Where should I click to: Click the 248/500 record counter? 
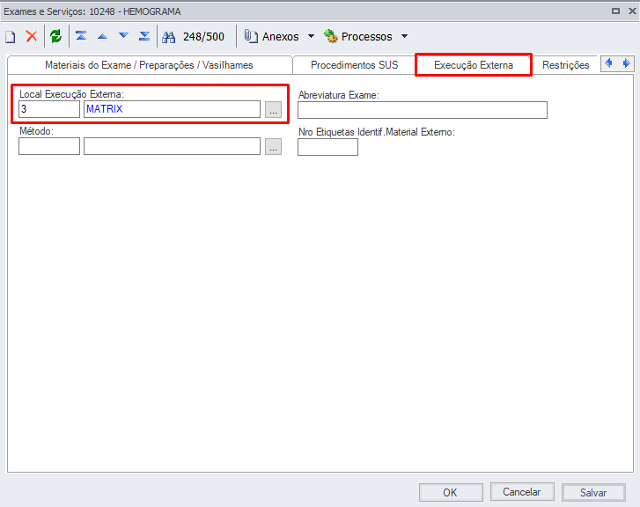[203, 37]
